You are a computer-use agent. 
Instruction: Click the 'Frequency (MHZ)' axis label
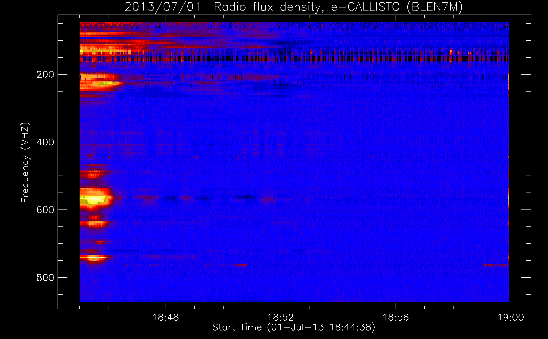tap(25, 162)
